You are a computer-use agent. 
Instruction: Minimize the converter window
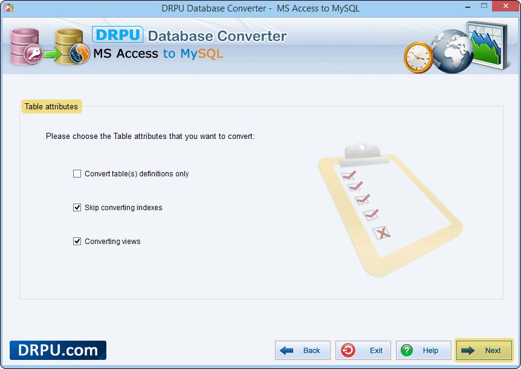pyautogui.click(x=468, y=6)
